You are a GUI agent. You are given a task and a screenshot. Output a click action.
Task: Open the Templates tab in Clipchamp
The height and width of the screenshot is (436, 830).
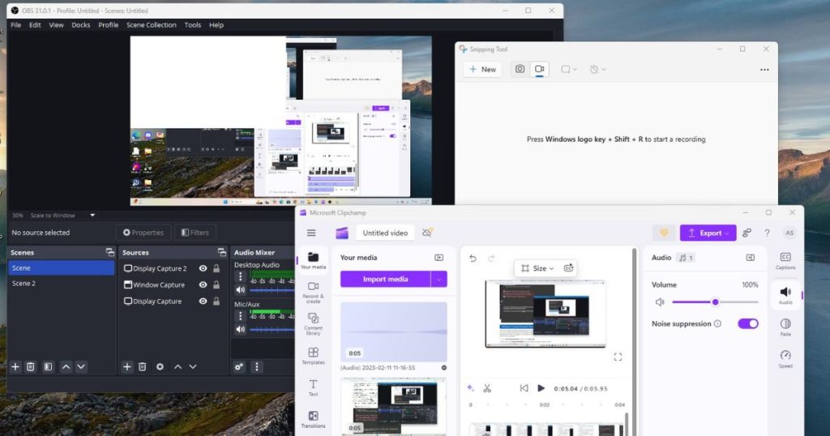[x=313, y=356]
